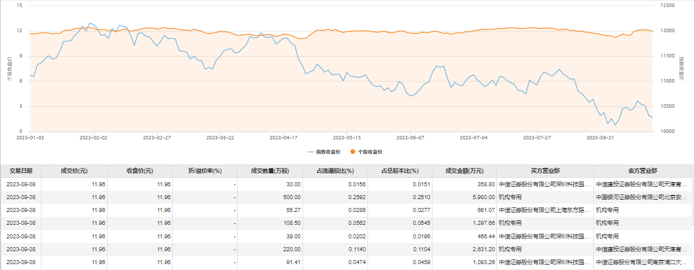Click seller 机构专用 in the 661.07 row
The image size is (694, 270).
(x=643, y=210)
